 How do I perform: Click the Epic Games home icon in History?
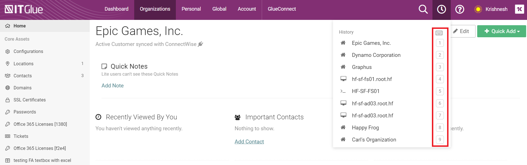[343, 43]
